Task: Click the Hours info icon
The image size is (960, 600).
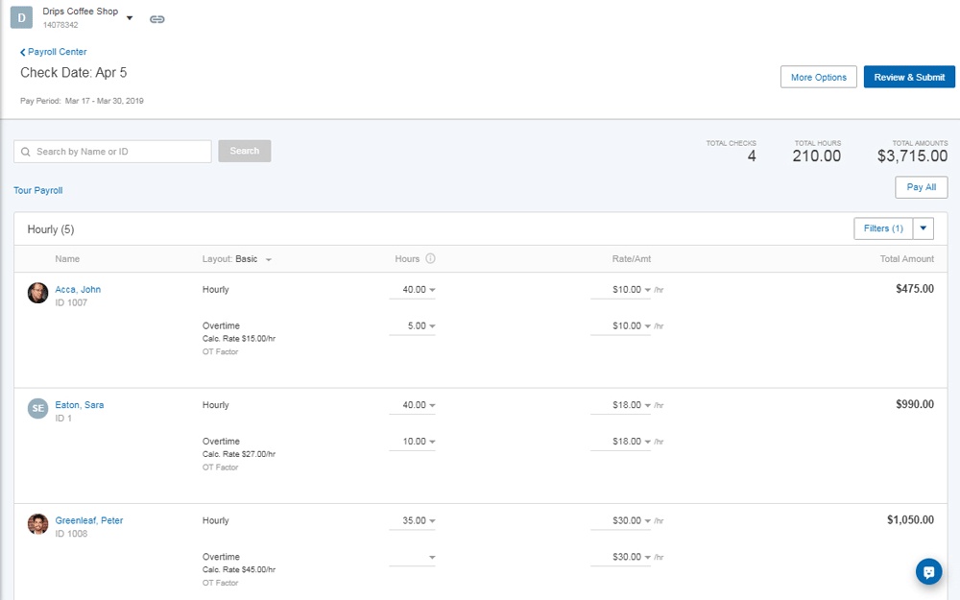Action: click(430, 258)
